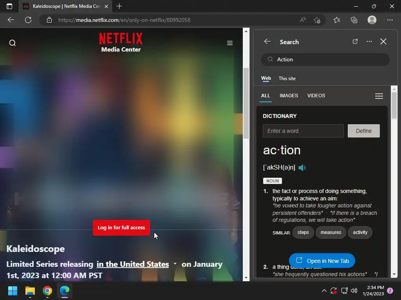Click Edge icon in taskbar

pyautogui.click(x=65, y=291)
